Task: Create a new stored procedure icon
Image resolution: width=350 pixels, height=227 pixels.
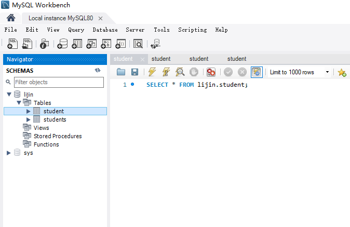Action: click(106, 44)
